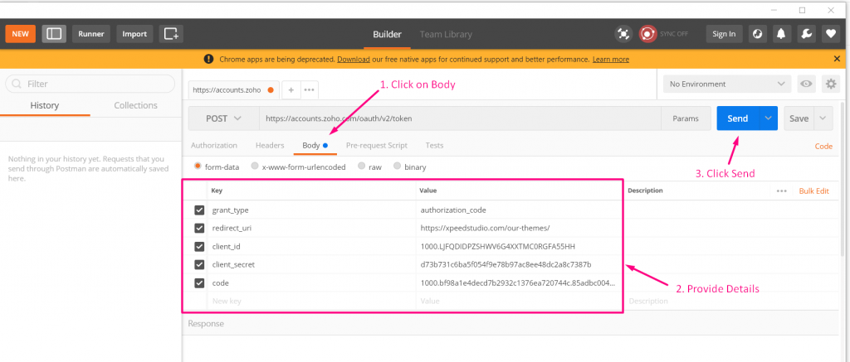The image size is (850, 362).
Task: Uncheck the client_id row checkbox
Action: click(199, 247)
